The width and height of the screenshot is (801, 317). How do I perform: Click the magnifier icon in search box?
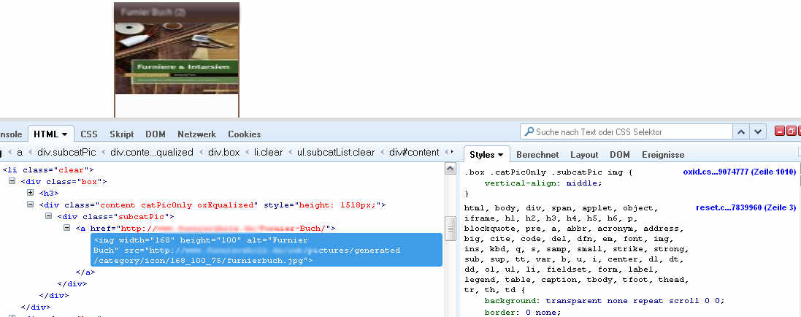click(528, 132)
